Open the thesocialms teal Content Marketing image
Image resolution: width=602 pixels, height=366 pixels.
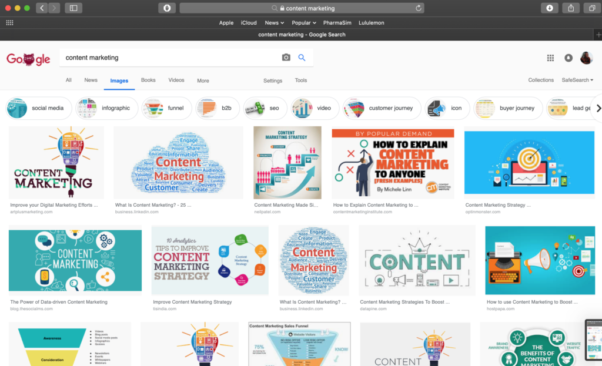[x=75, y=260]
